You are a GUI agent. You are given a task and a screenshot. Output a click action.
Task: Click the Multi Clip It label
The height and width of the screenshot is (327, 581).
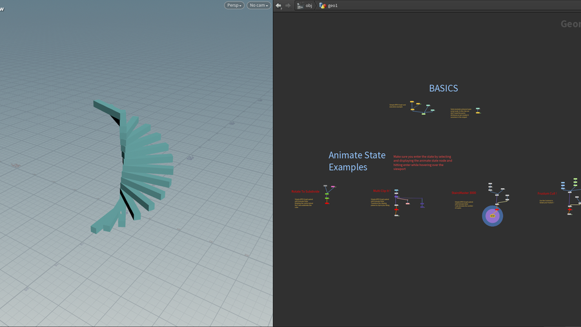point(381,191)
